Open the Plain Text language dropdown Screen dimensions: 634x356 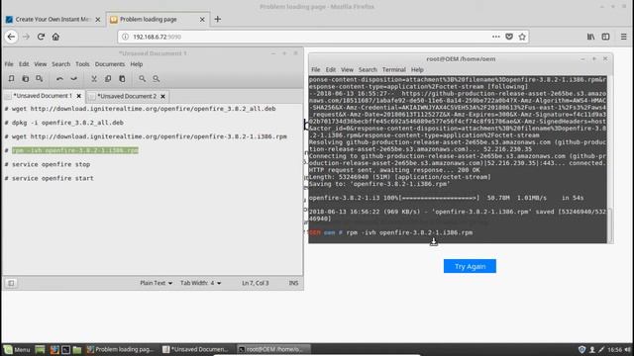click(157, 284)
